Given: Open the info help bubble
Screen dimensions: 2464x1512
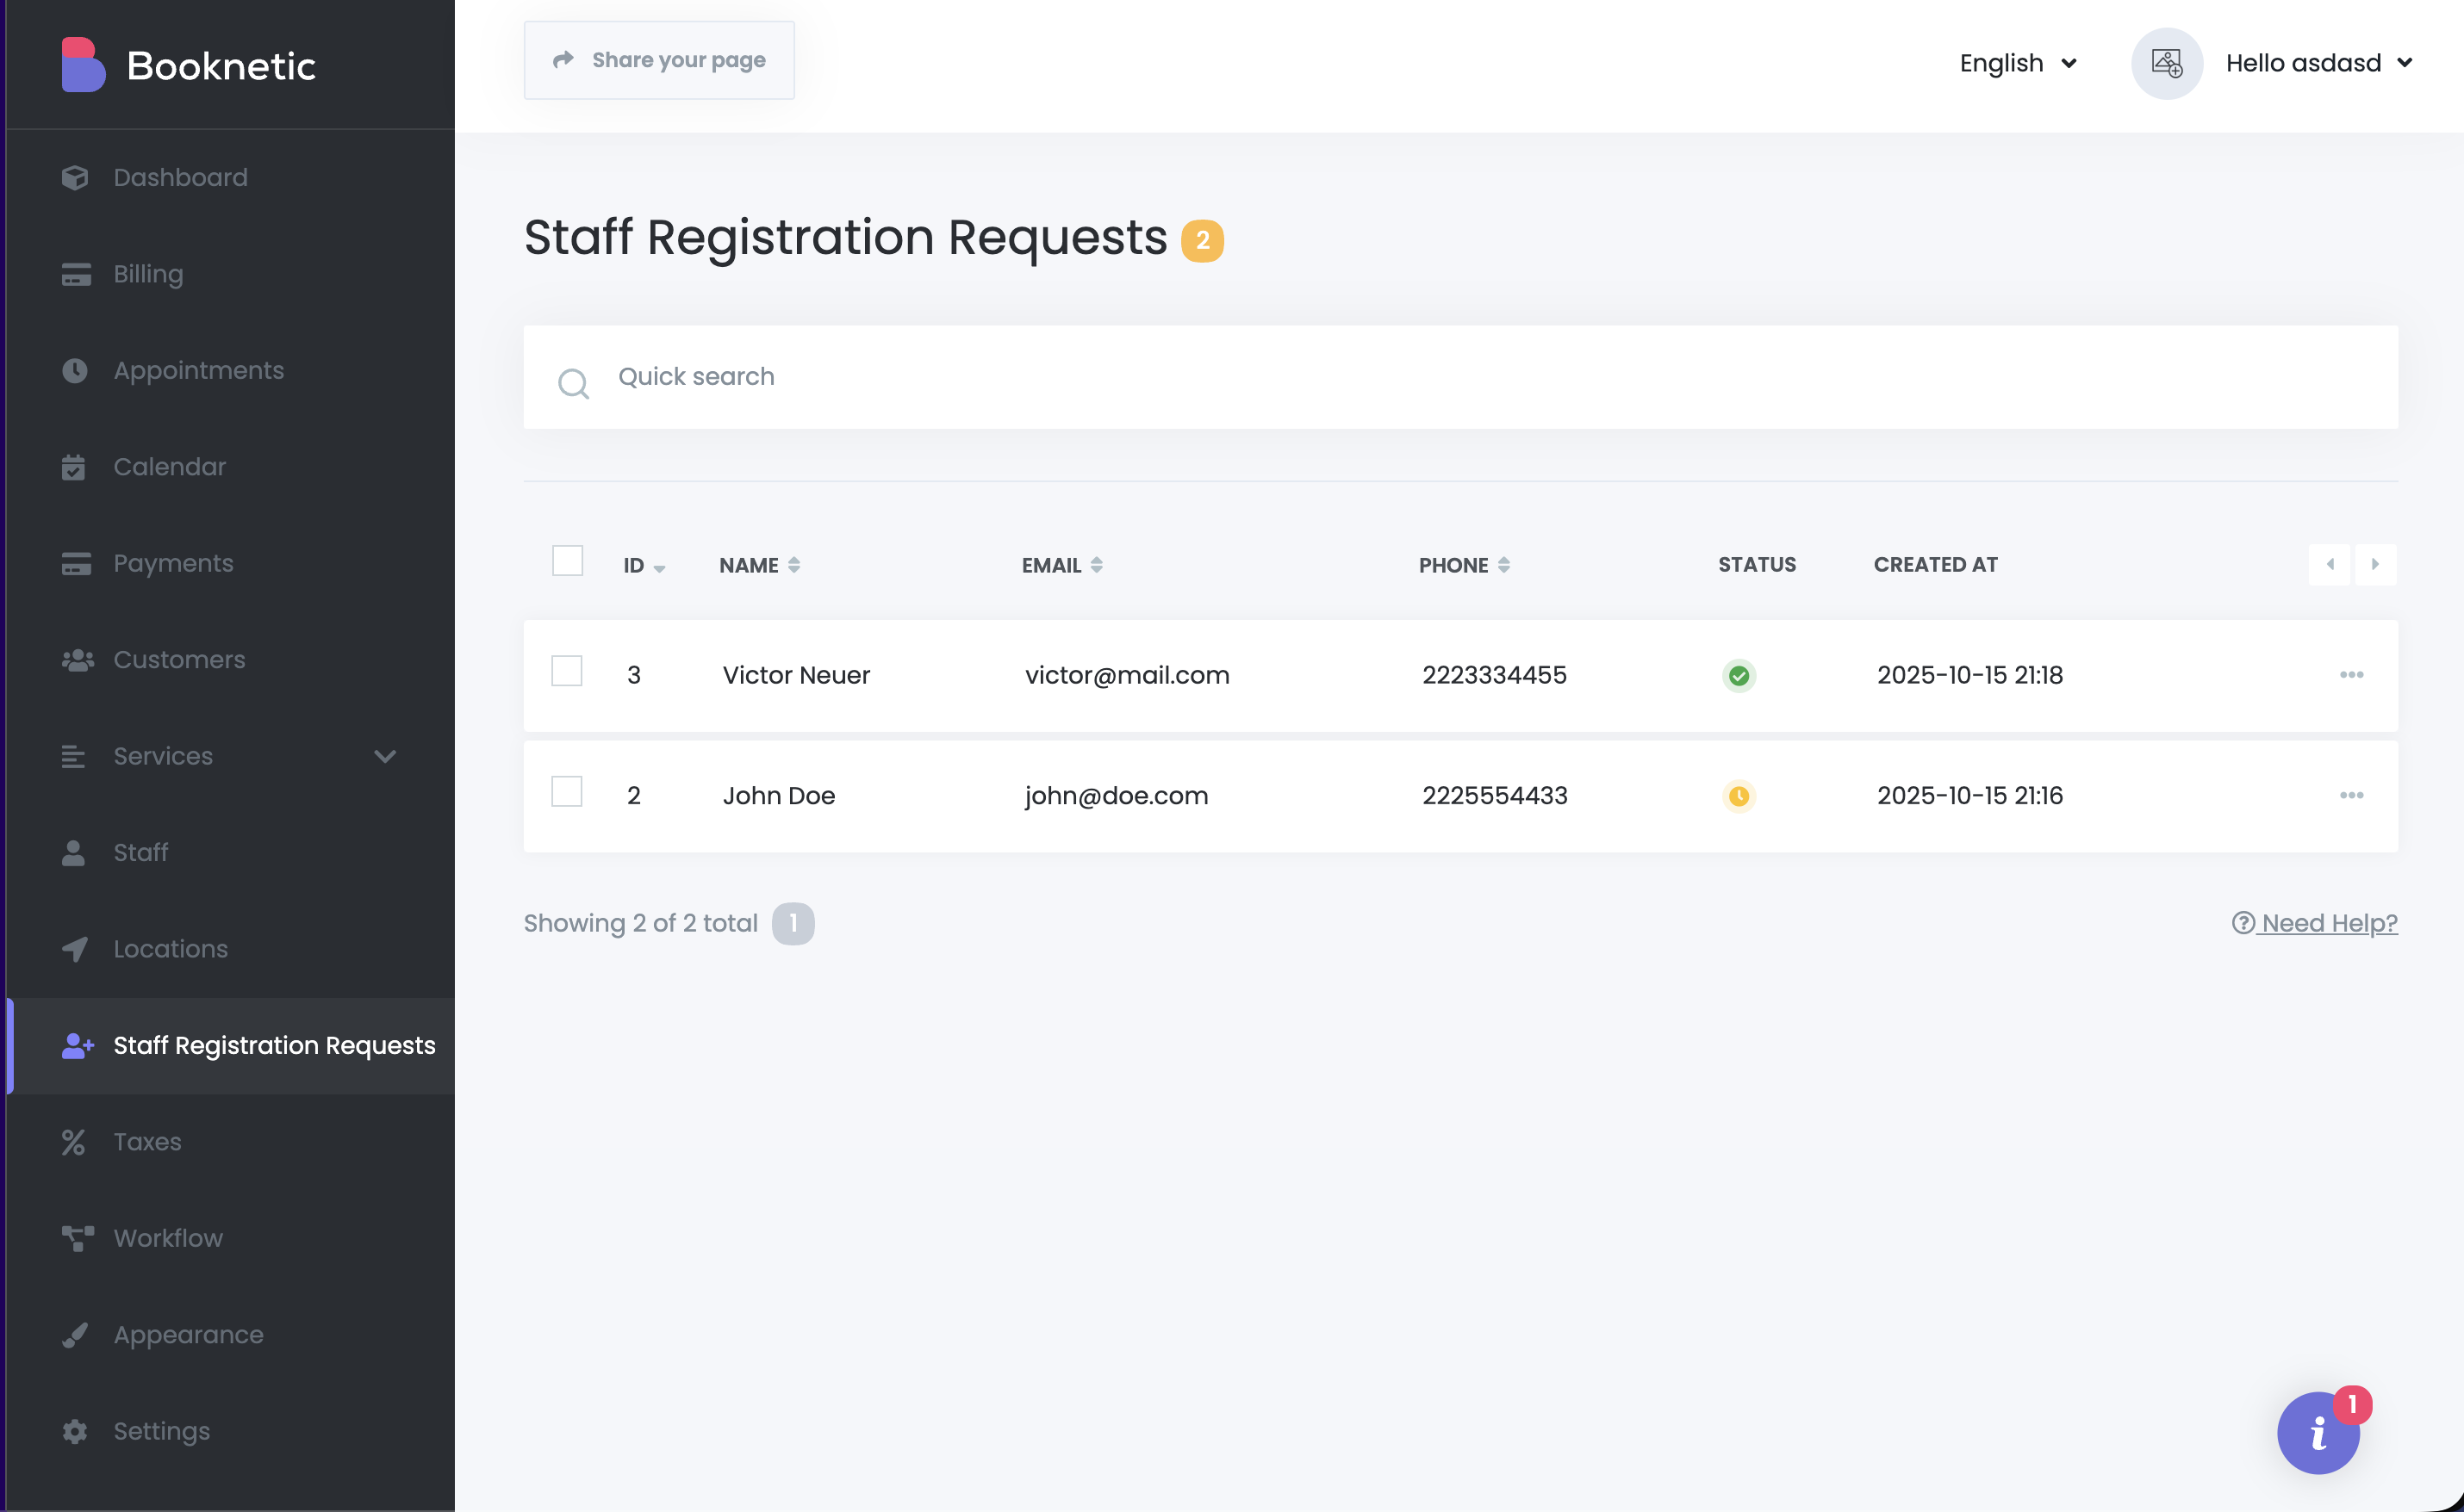Looking at the screenshot, I should [2318, 1433].
